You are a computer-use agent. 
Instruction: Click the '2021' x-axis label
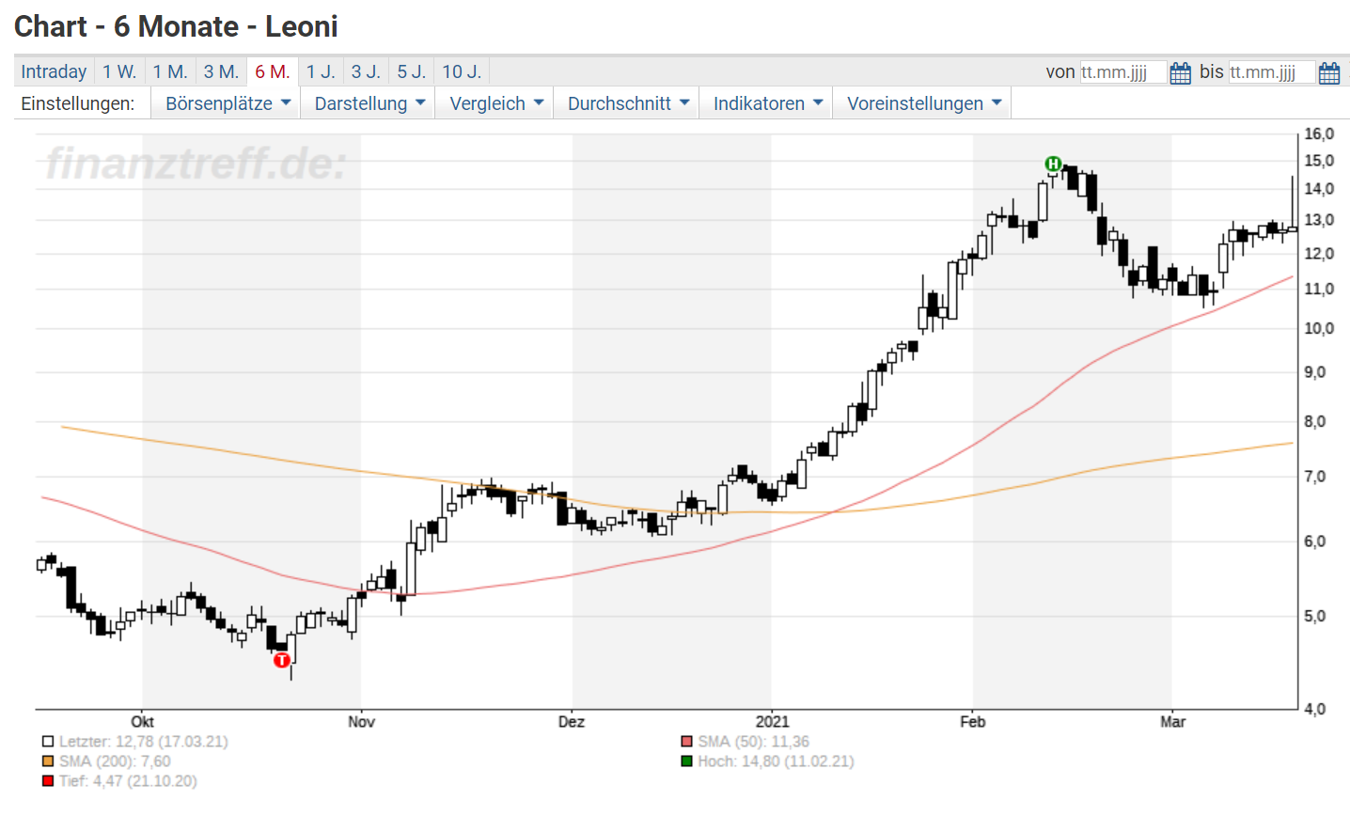click(772, 722)
